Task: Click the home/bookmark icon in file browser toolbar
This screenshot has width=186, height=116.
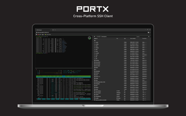Action: (x=98, y=37)
